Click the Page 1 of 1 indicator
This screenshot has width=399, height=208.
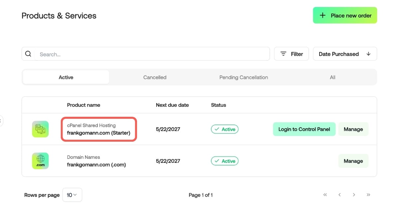(x=200, y=195)
